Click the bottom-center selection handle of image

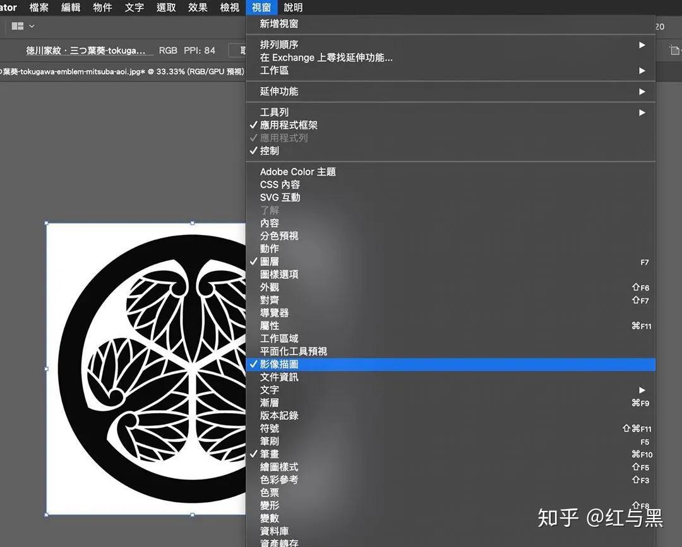pos(192,515)
